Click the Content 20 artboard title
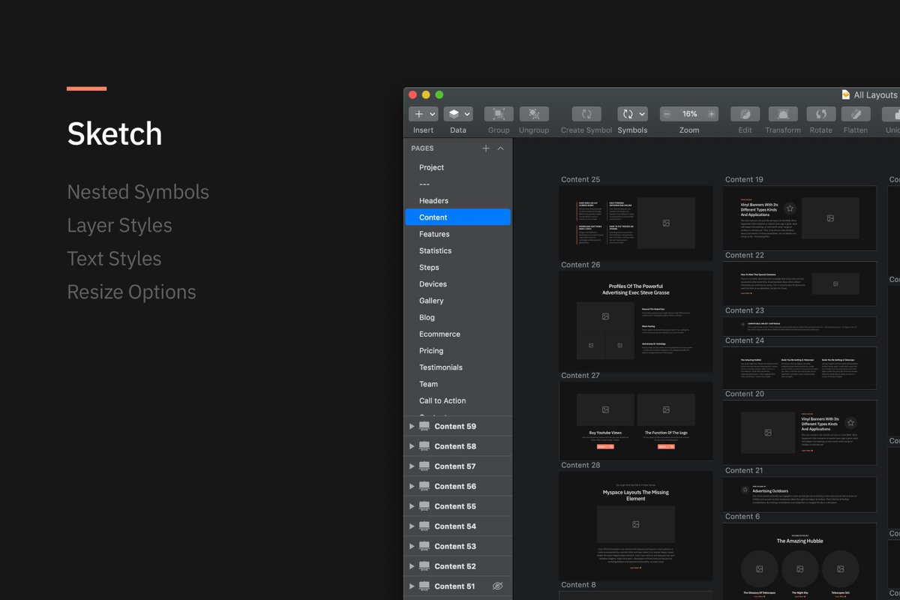The image size is (900, 600). coord(745,394)
